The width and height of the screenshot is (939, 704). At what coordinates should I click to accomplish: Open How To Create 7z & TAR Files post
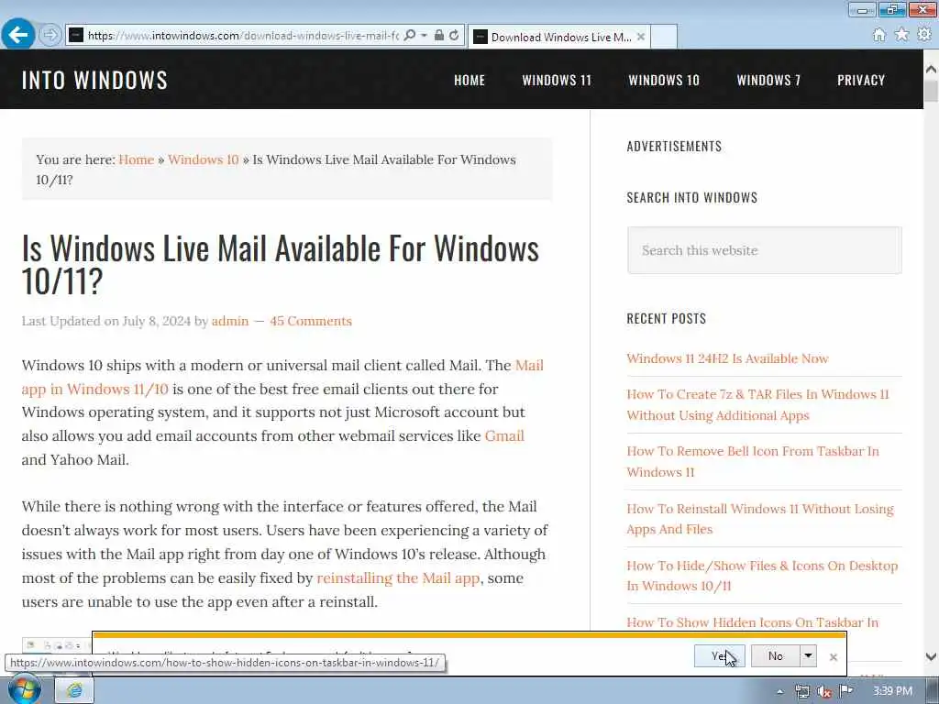point(758,404)
